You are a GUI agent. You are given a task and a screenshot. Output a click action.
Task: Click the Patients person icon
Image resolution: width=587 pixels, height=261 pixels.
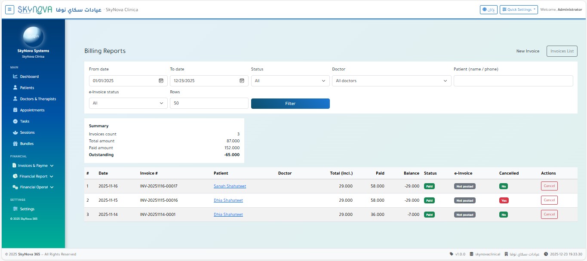(15, 88)
